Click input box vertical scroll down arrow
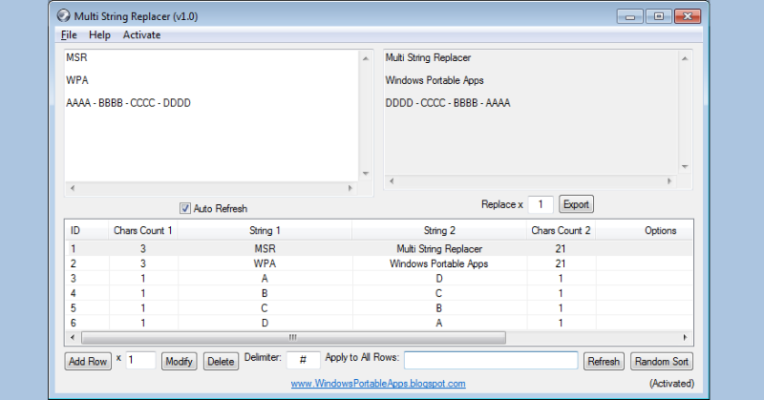This screenshot has width=764, height=400. point(366,174)
